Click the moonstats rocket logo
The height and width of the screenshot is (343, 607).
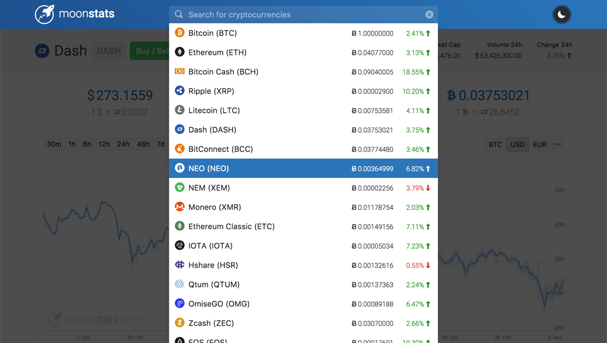[45, 14]
